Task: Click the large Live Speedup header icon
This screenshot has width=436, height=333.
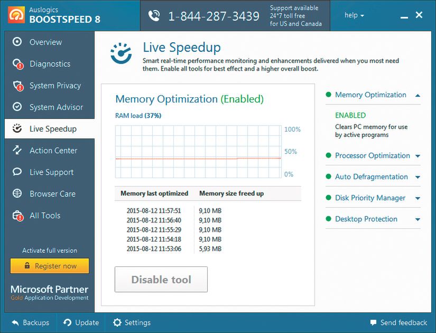Action: 121,53
